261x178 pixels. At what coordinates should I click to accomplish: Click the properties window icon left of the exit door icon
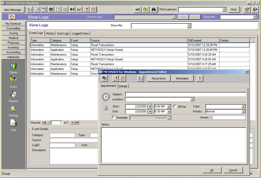(247, 10)
